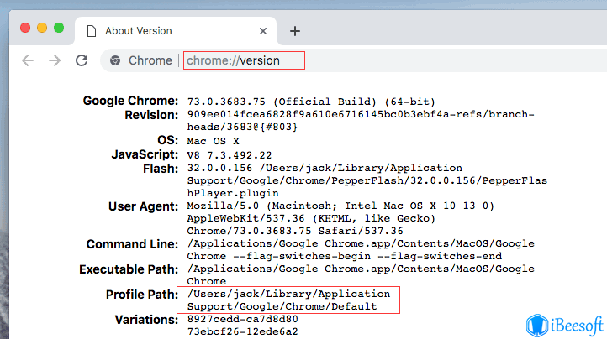Click the red close window button

pos(25,28)
